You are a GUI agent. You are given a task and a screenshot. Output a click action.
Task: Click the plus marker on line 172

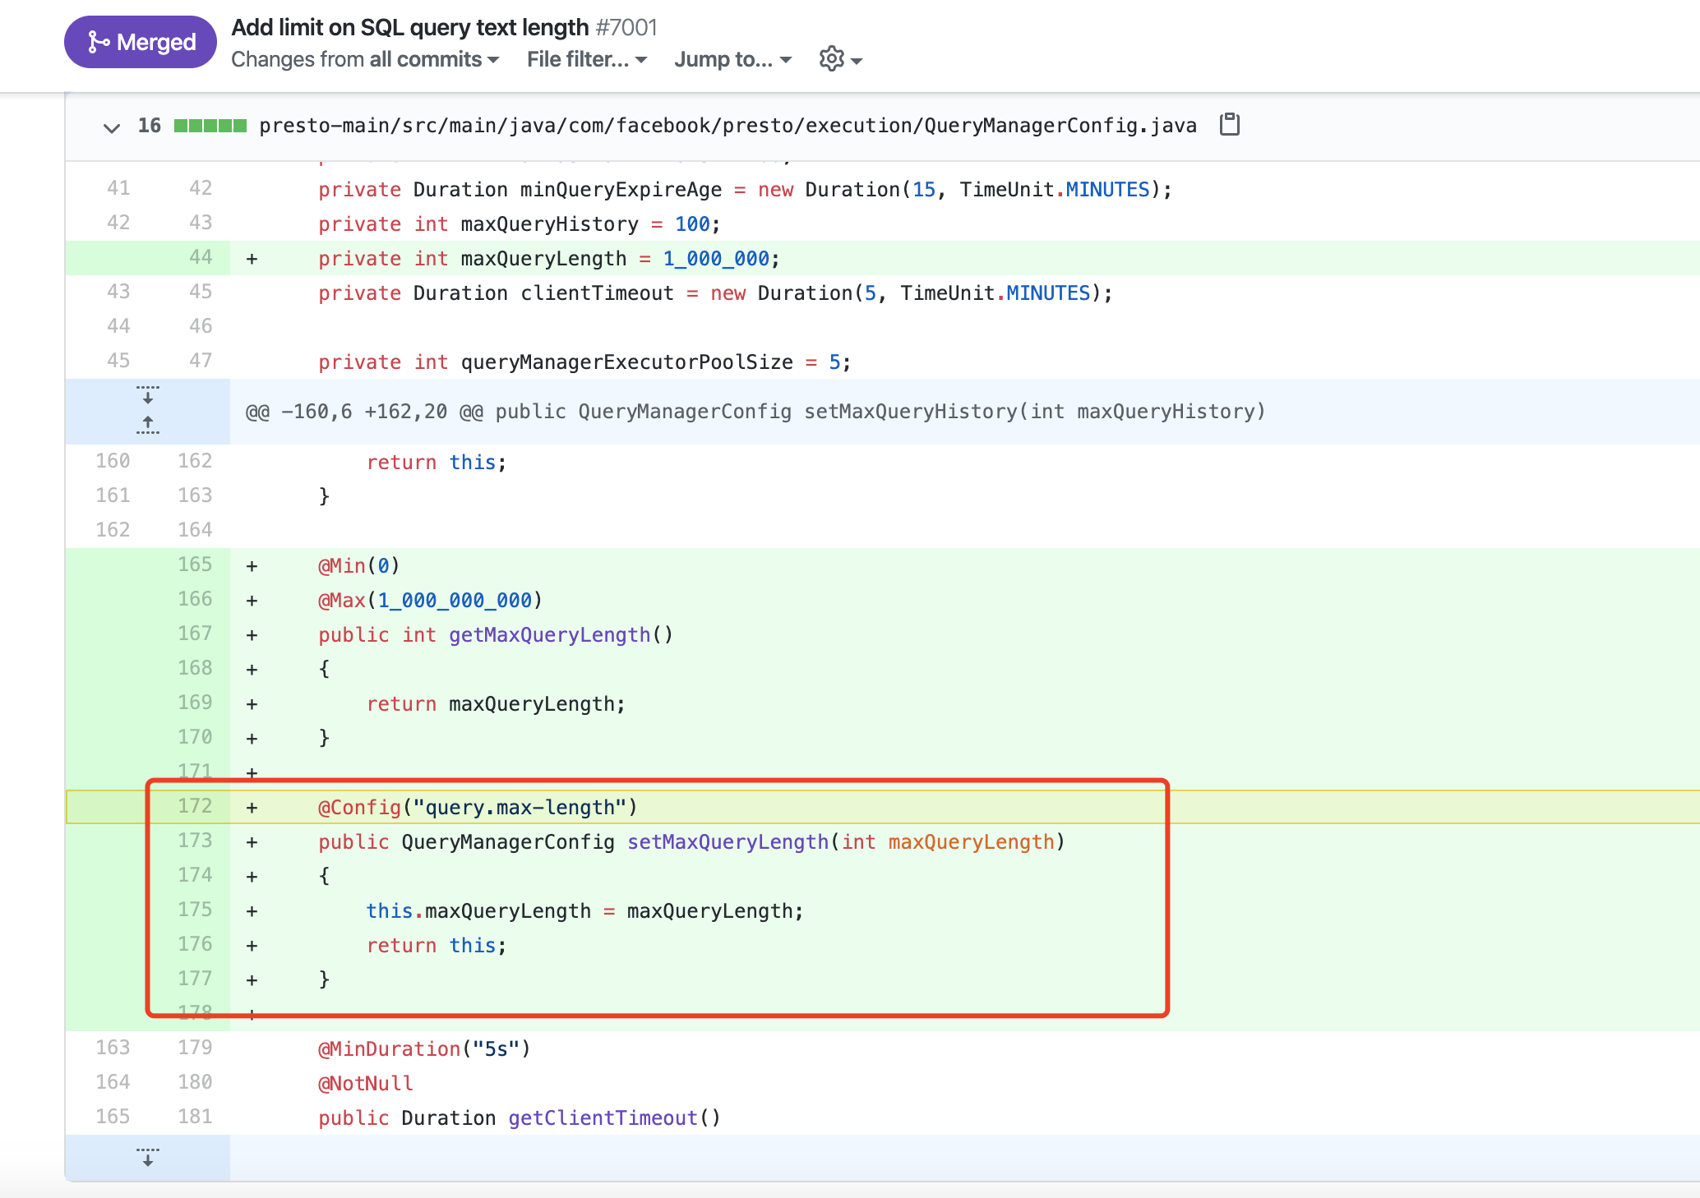pyautogui.click(x=252, y=808)
